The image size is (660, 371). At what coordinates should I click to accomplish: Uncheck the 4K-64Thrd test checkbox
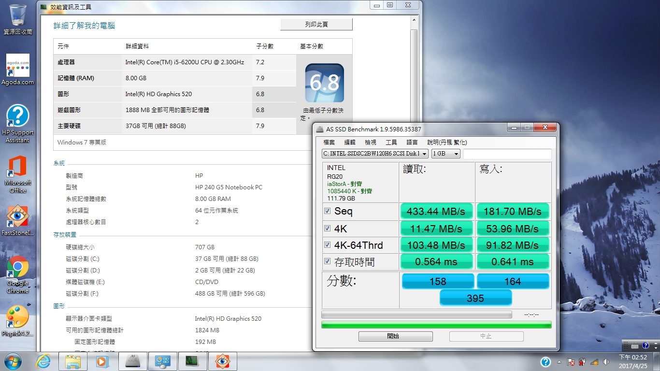[x=327, y=245]
